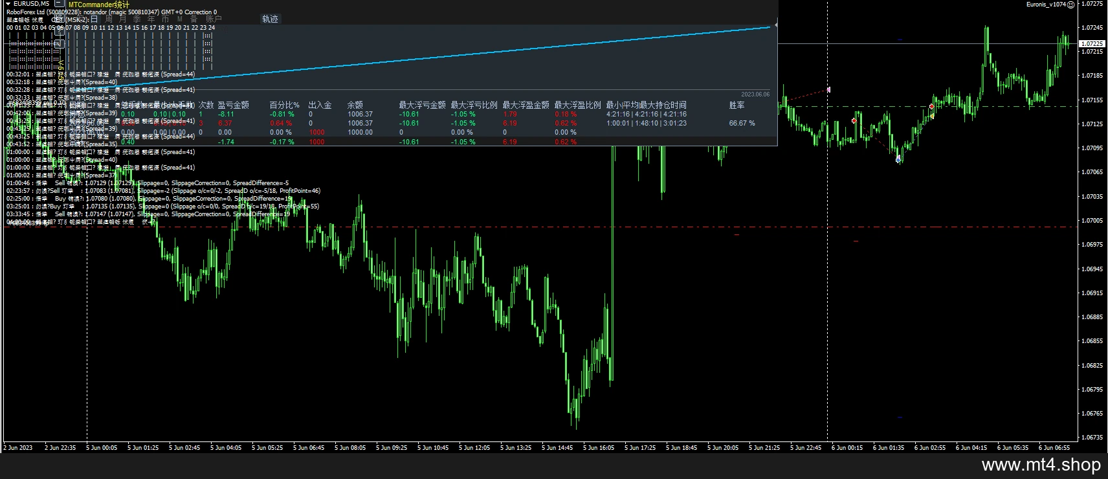
Task: Click the 最大浮盈金额 column header
Action: tap(526, 105)
